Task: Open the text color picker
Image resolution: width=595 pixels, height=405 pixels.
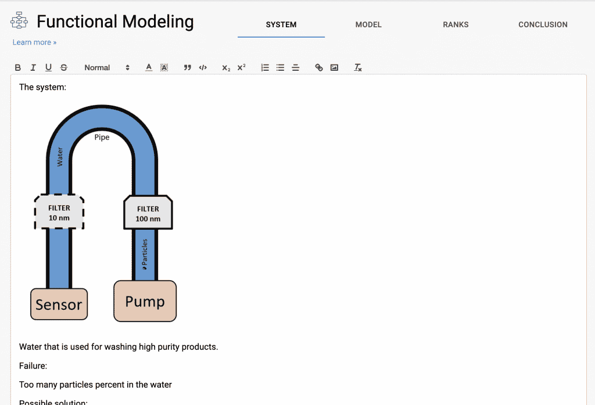Action: click(x=149, y=67)
